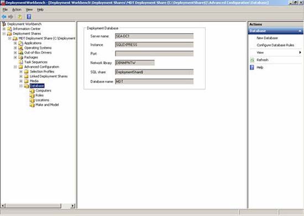Collapse the Deployment Shares node
Image resolution: width=304 pixels, height=216 pixels.
tap(4, 34)
